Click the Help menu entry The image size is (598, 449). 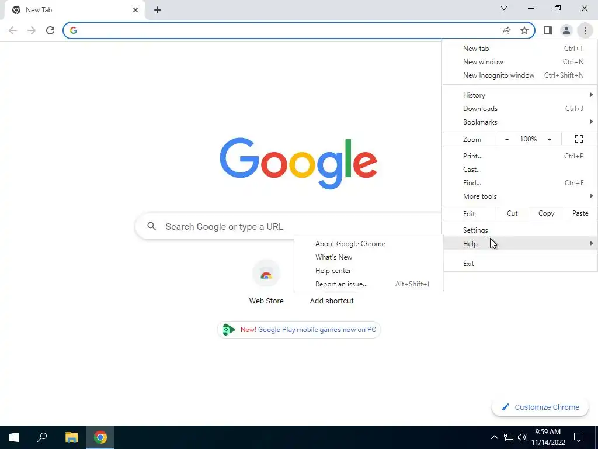click(520, 244)
